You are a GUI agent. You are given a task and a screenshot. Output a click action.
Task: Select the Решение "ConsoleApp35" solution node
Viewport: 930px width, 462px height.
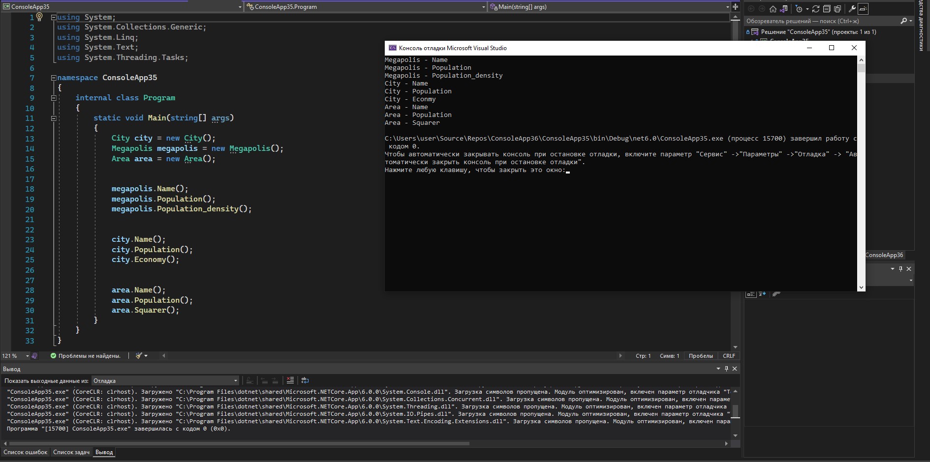click(x=818, y=32)
